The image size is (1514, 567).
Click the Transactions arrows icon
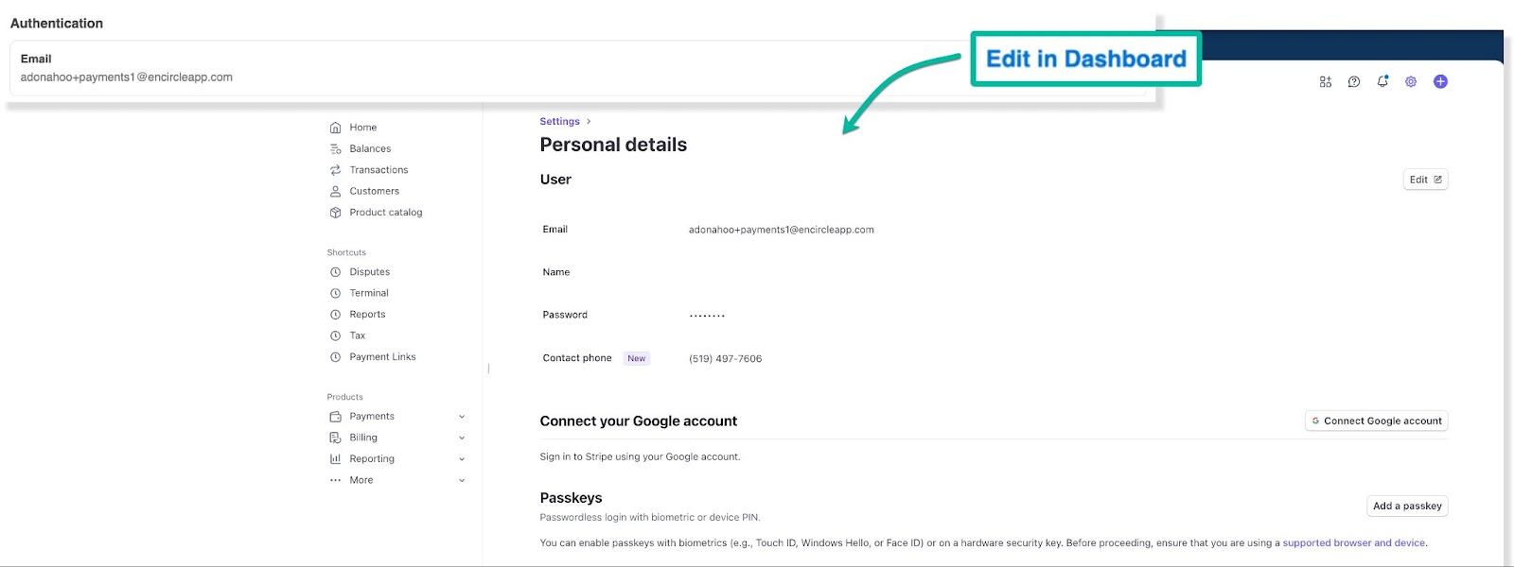tap(335, 170)
